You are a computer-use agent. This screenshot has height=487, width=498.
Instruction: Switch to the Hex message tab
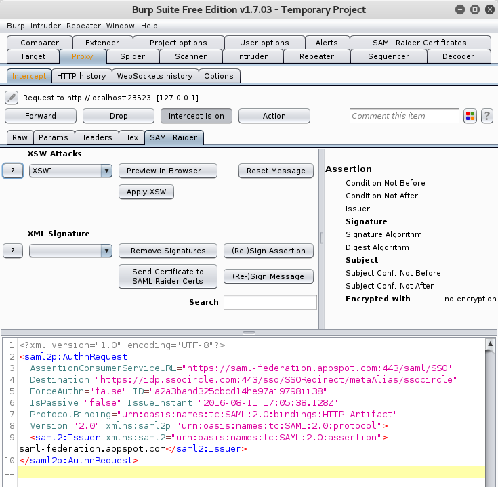[x=131, y=137]
